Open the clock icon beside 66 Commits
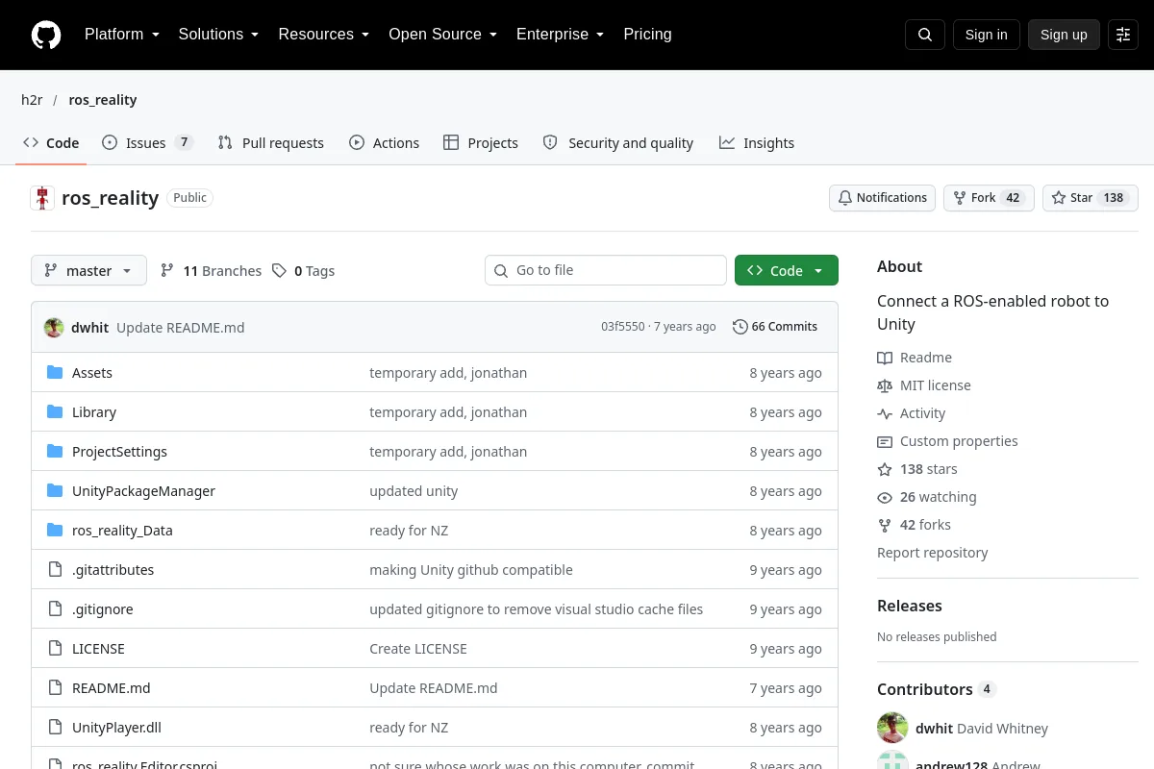1154x769 pixels. 740,327
